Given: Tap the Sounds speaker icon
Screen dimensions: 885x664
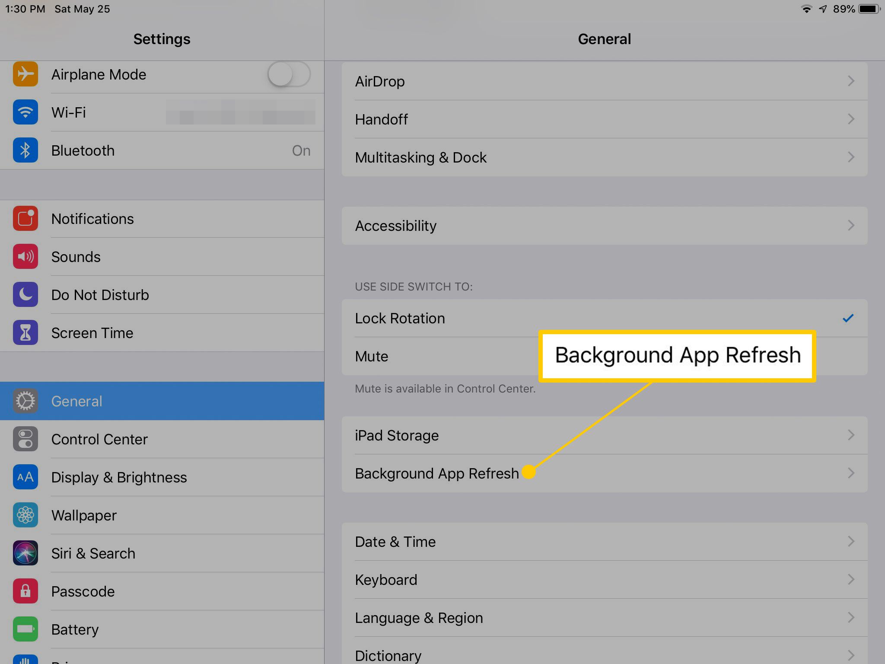Looking at the screenshot, I should point(25,257).
